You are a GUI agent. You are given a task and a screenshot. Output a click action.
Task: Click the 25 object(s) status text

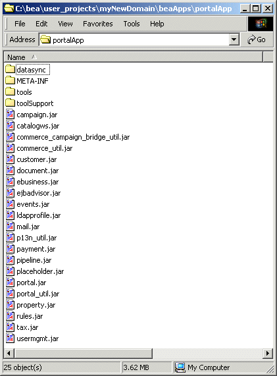22,367
